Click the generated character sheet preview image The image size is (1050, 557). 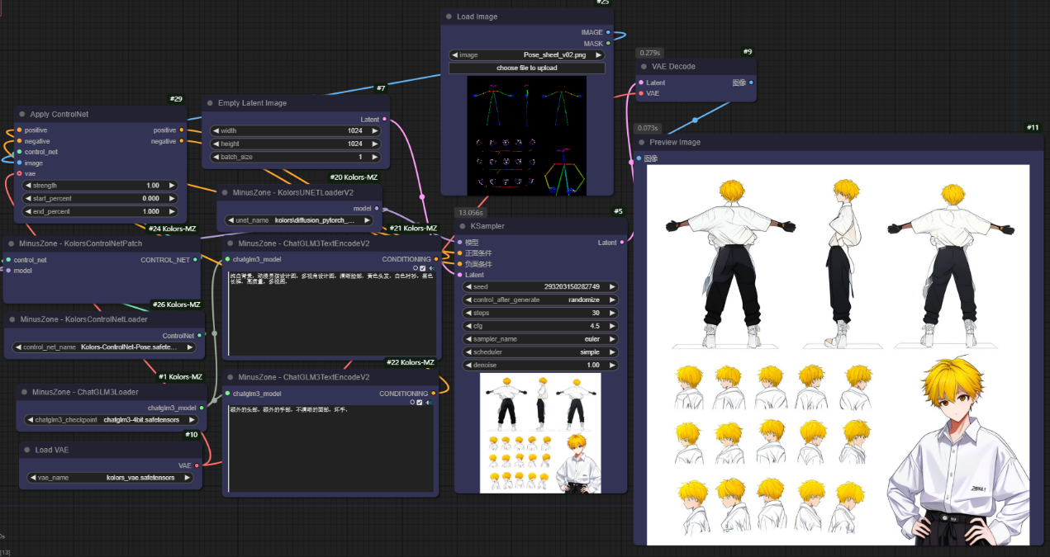tap(838, 355)
